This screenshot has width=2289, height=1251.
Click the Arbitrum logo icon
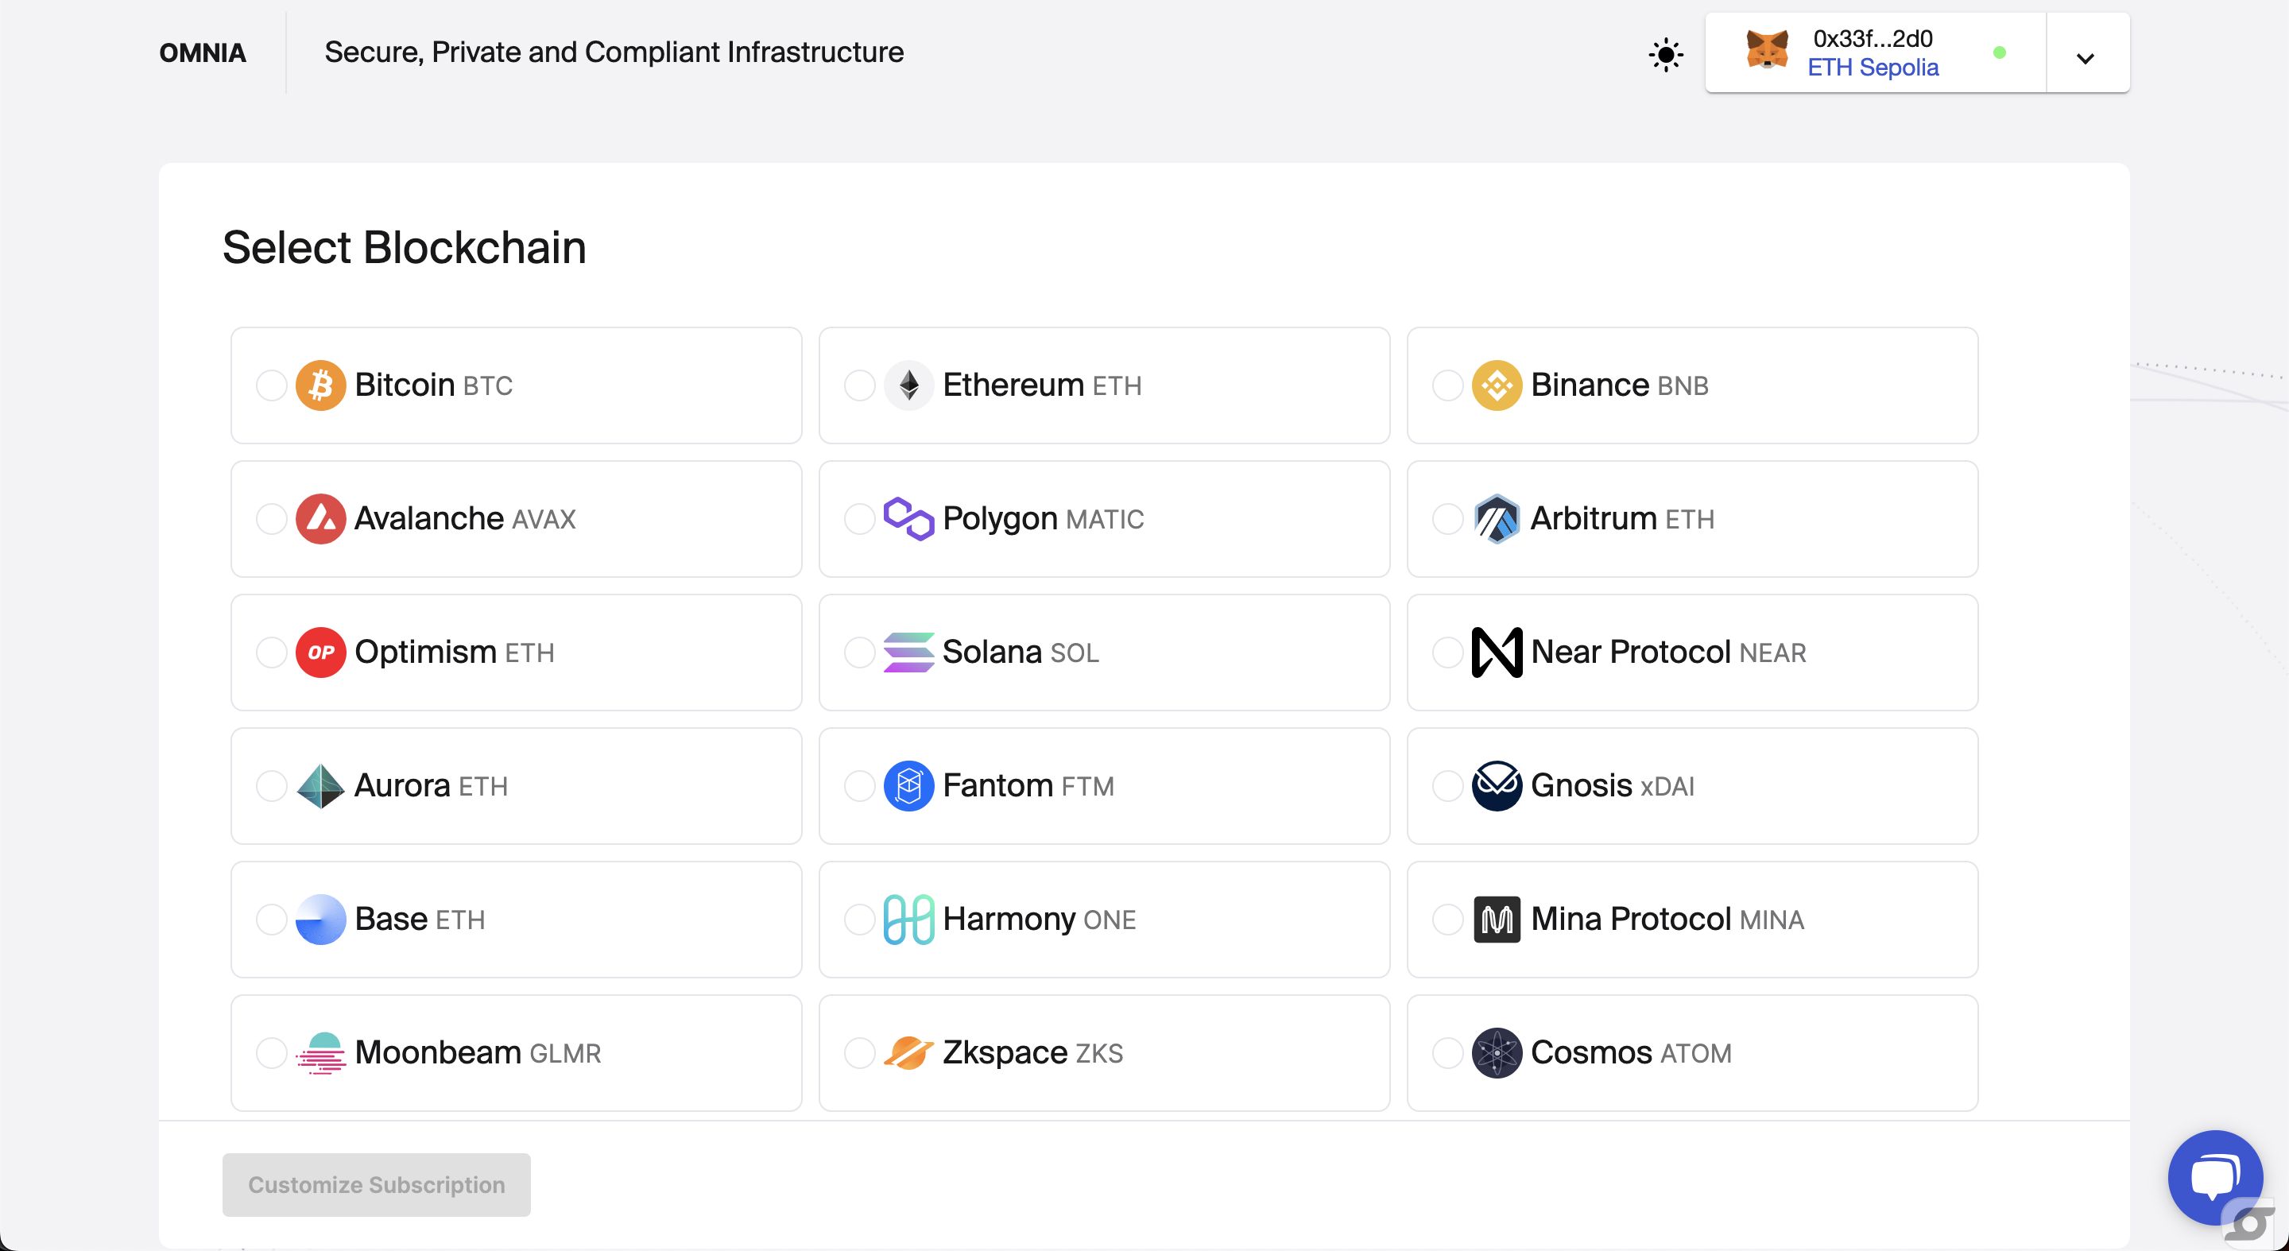pos(1497,519)
